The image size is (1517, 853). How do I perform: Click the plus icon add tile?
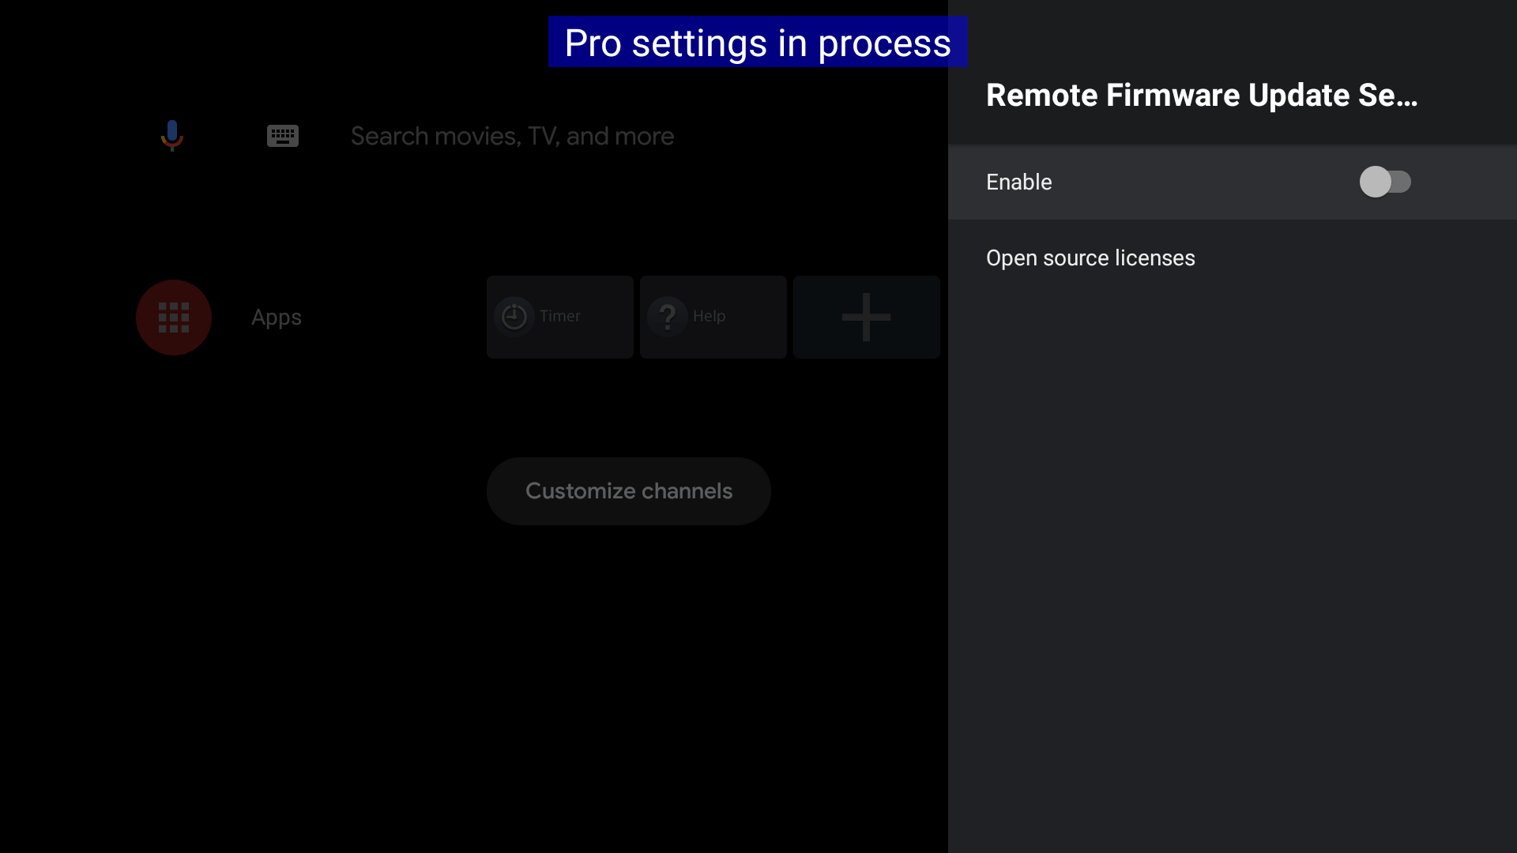coord(866,317)
